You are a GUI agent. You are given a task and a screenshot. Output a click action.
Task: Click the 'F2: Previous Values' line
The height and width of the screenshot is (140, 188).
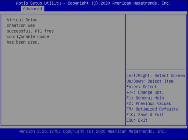tap(149, 104)
